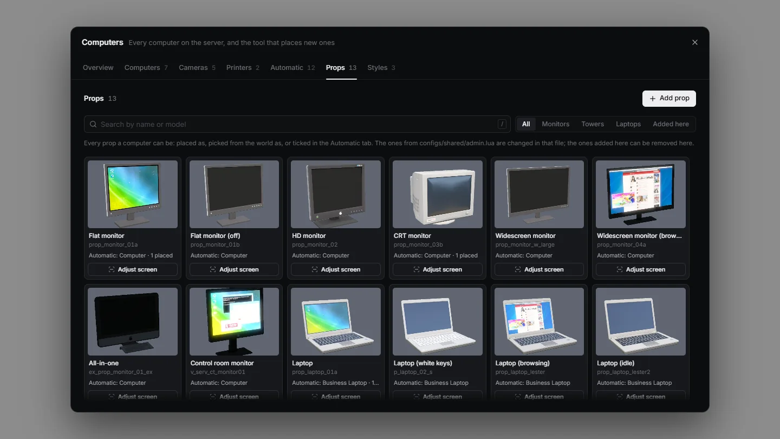Open the prop_laptop_01a Laptop thumbnail
The height and width of the screenshot is (439, 780).
(x=336, y=321)
